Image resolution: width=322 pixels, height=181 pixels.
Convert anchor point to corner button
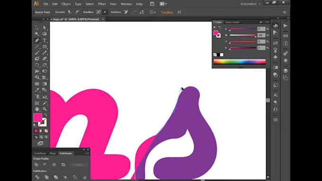coord(70,12)
